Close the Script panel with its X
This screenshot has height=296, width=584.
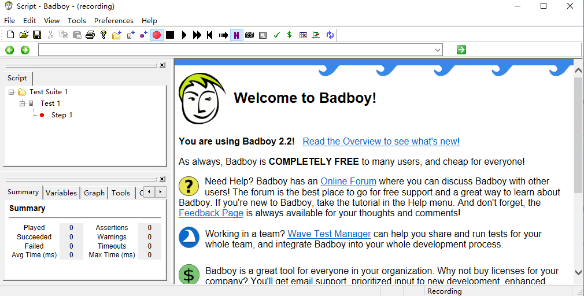(162, 65)
